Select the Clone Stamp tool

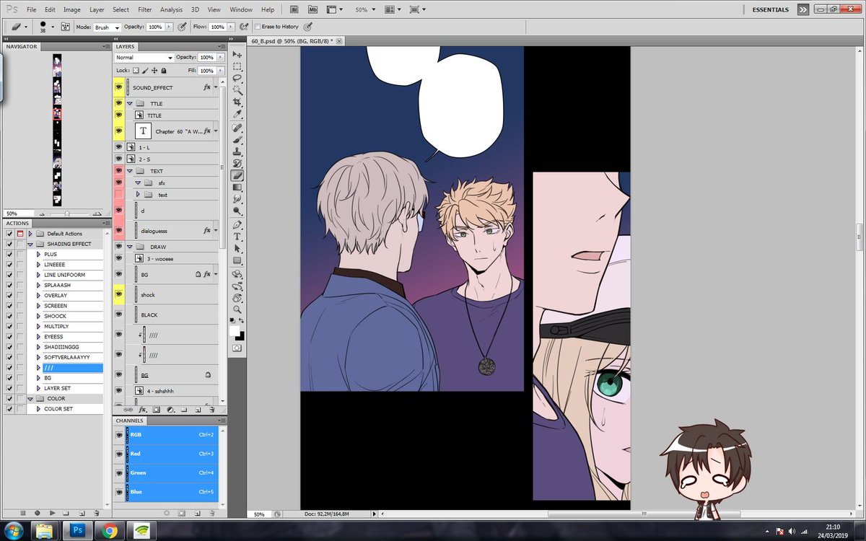(237, 151)
